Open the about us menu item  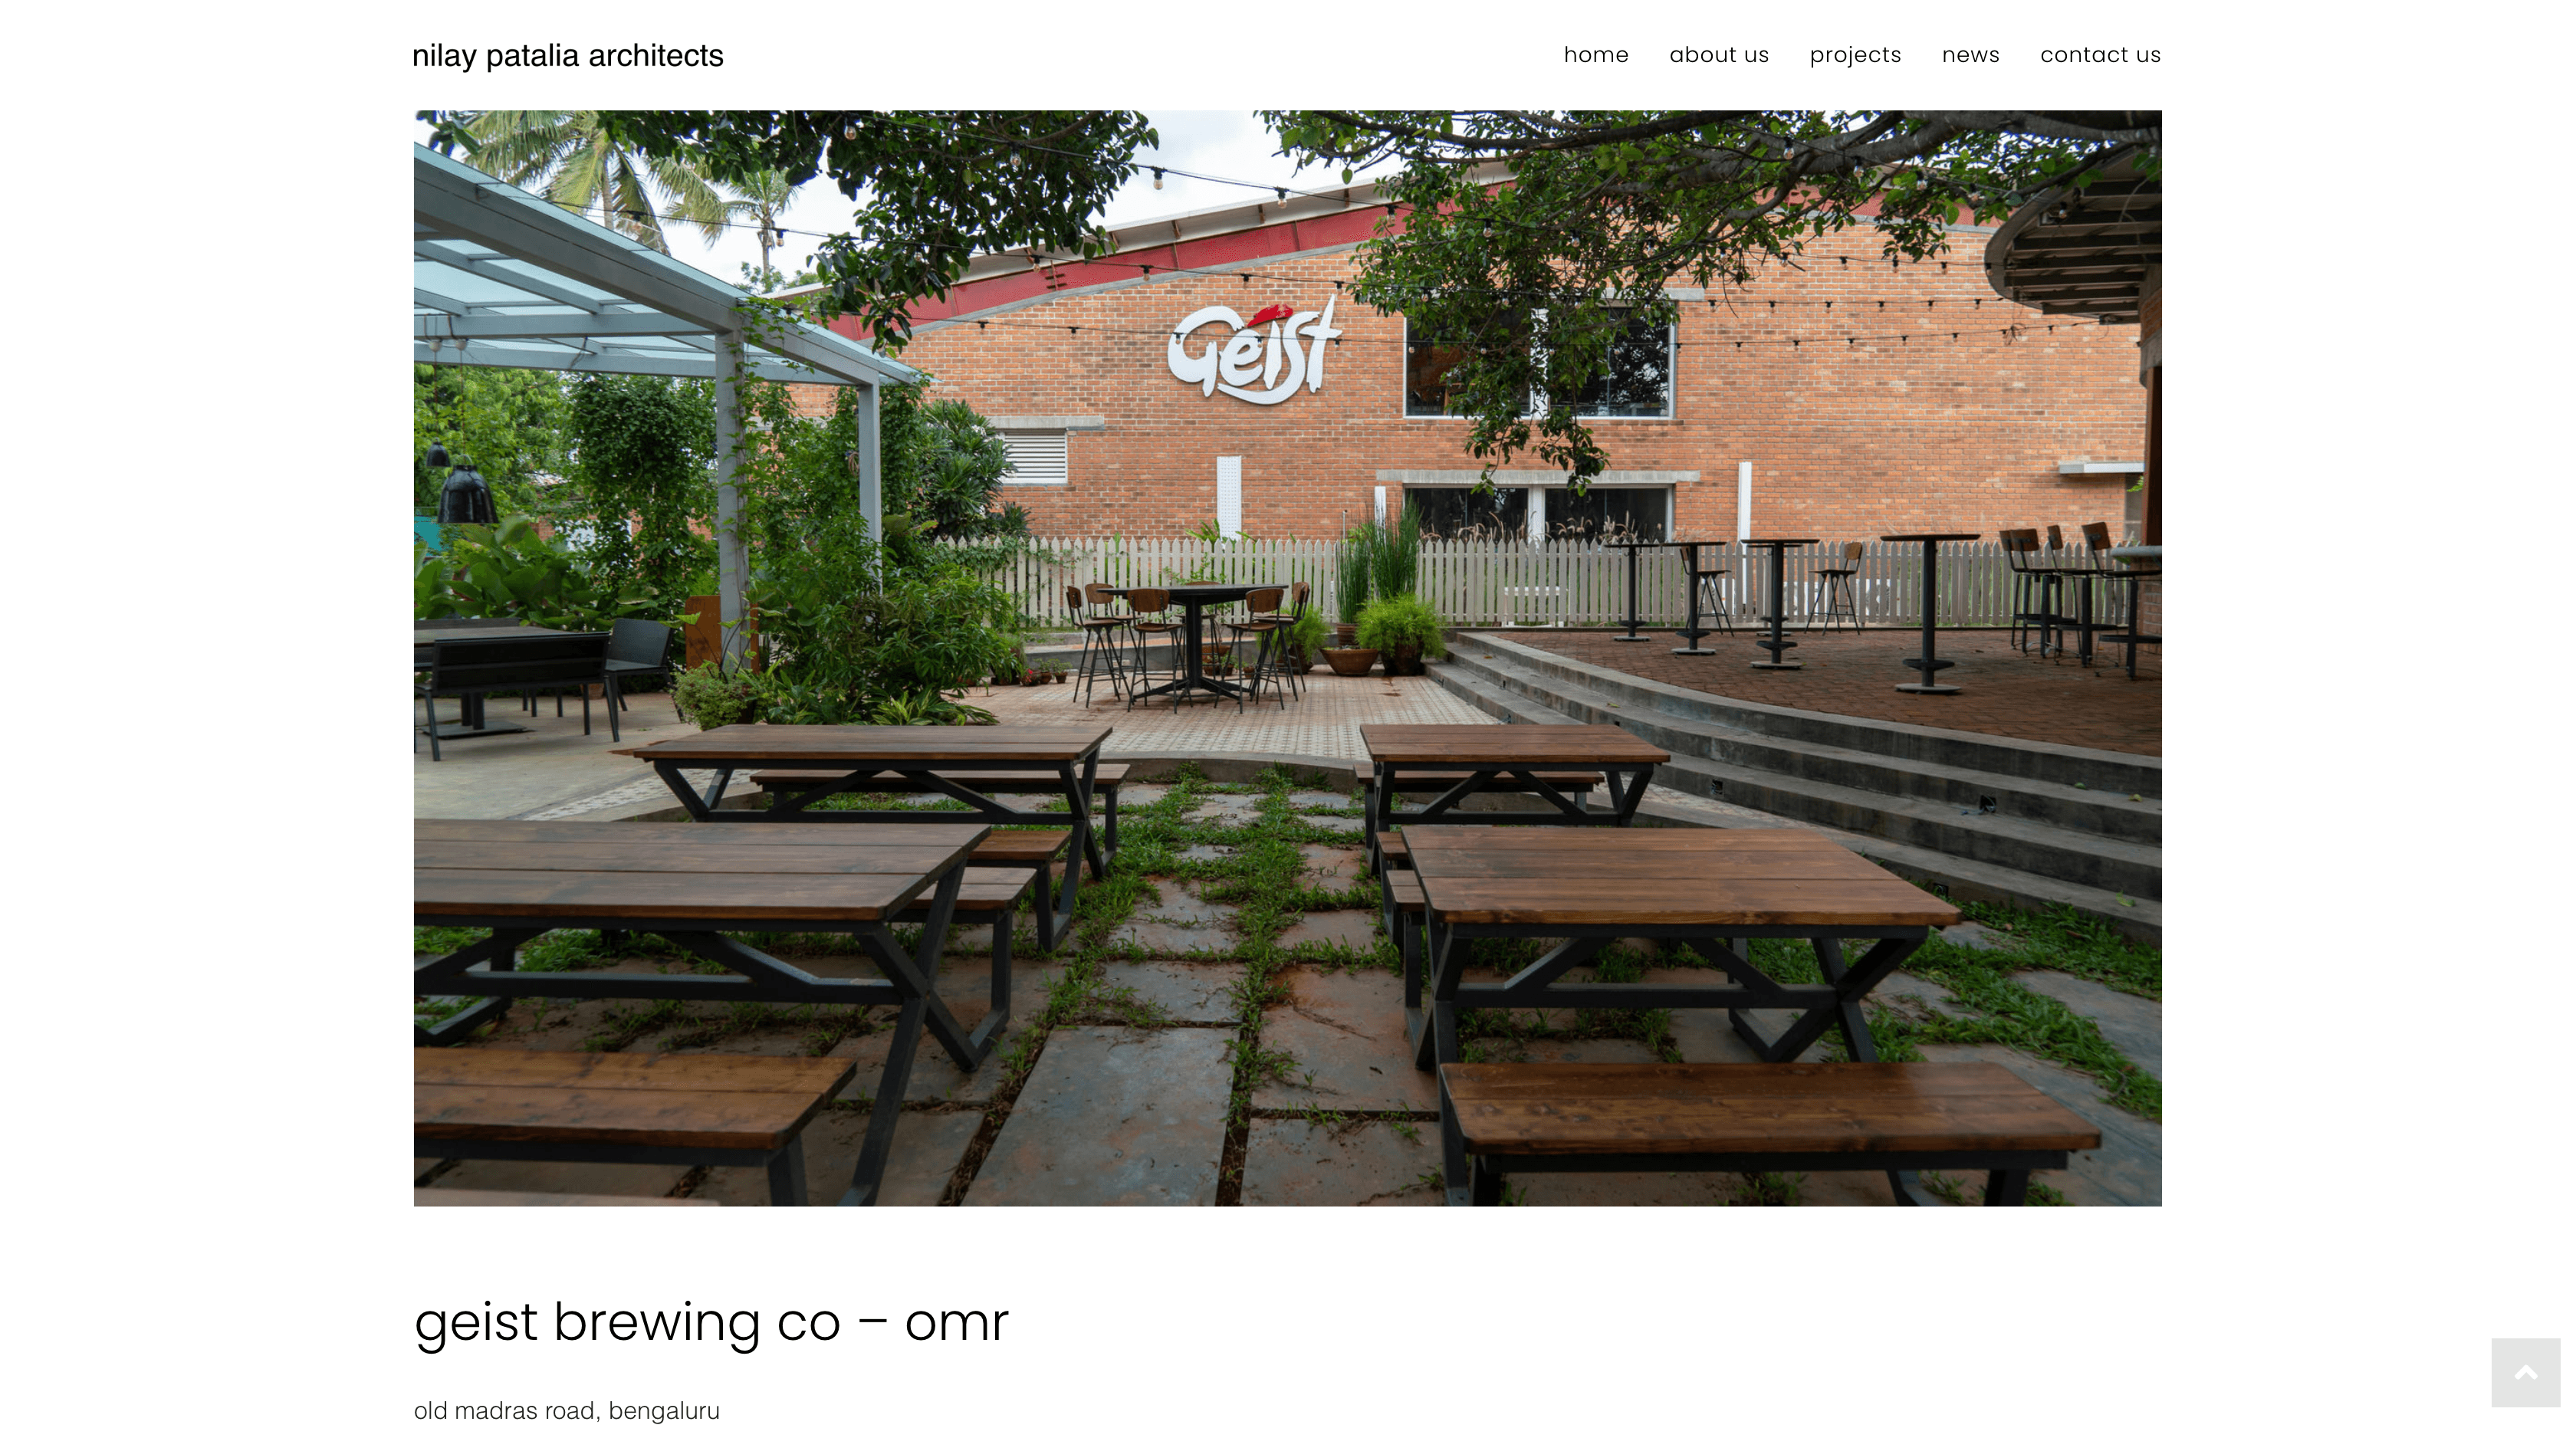1719,55
